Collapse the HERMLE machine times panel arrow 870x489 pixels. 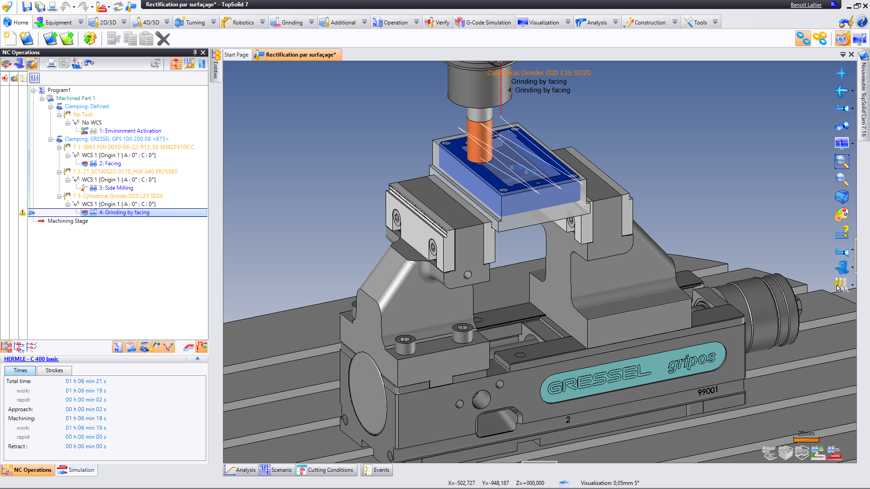click(198, 358)
